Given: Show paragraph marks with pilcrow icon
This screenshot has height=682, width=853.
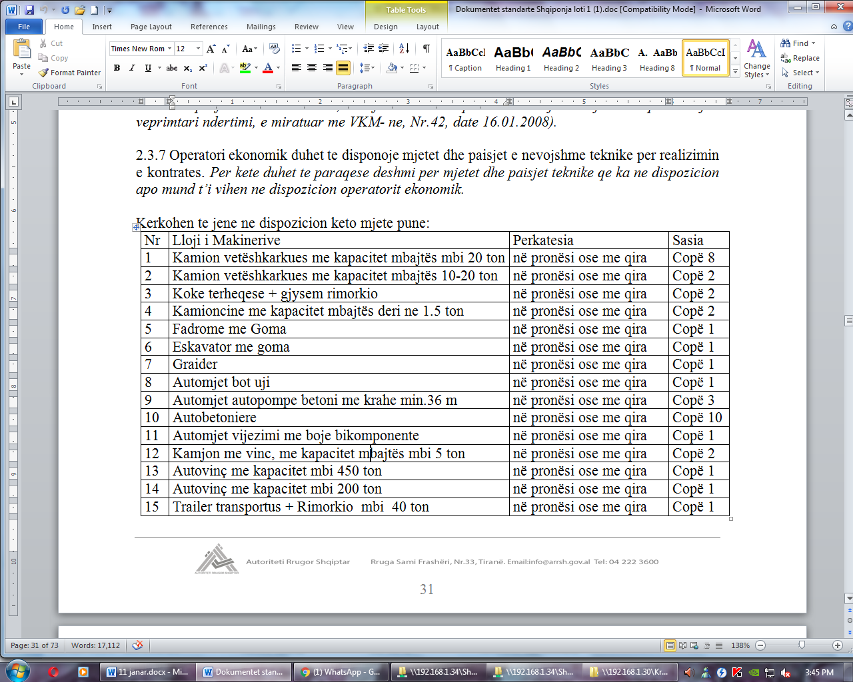Looking at the screenshot, I should click(x=426, y=49).
